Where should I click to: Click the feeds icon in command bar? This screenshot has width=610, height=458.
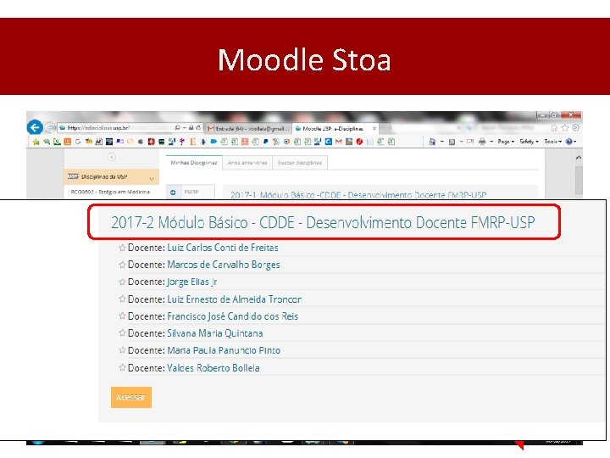(x=452, y=142)
